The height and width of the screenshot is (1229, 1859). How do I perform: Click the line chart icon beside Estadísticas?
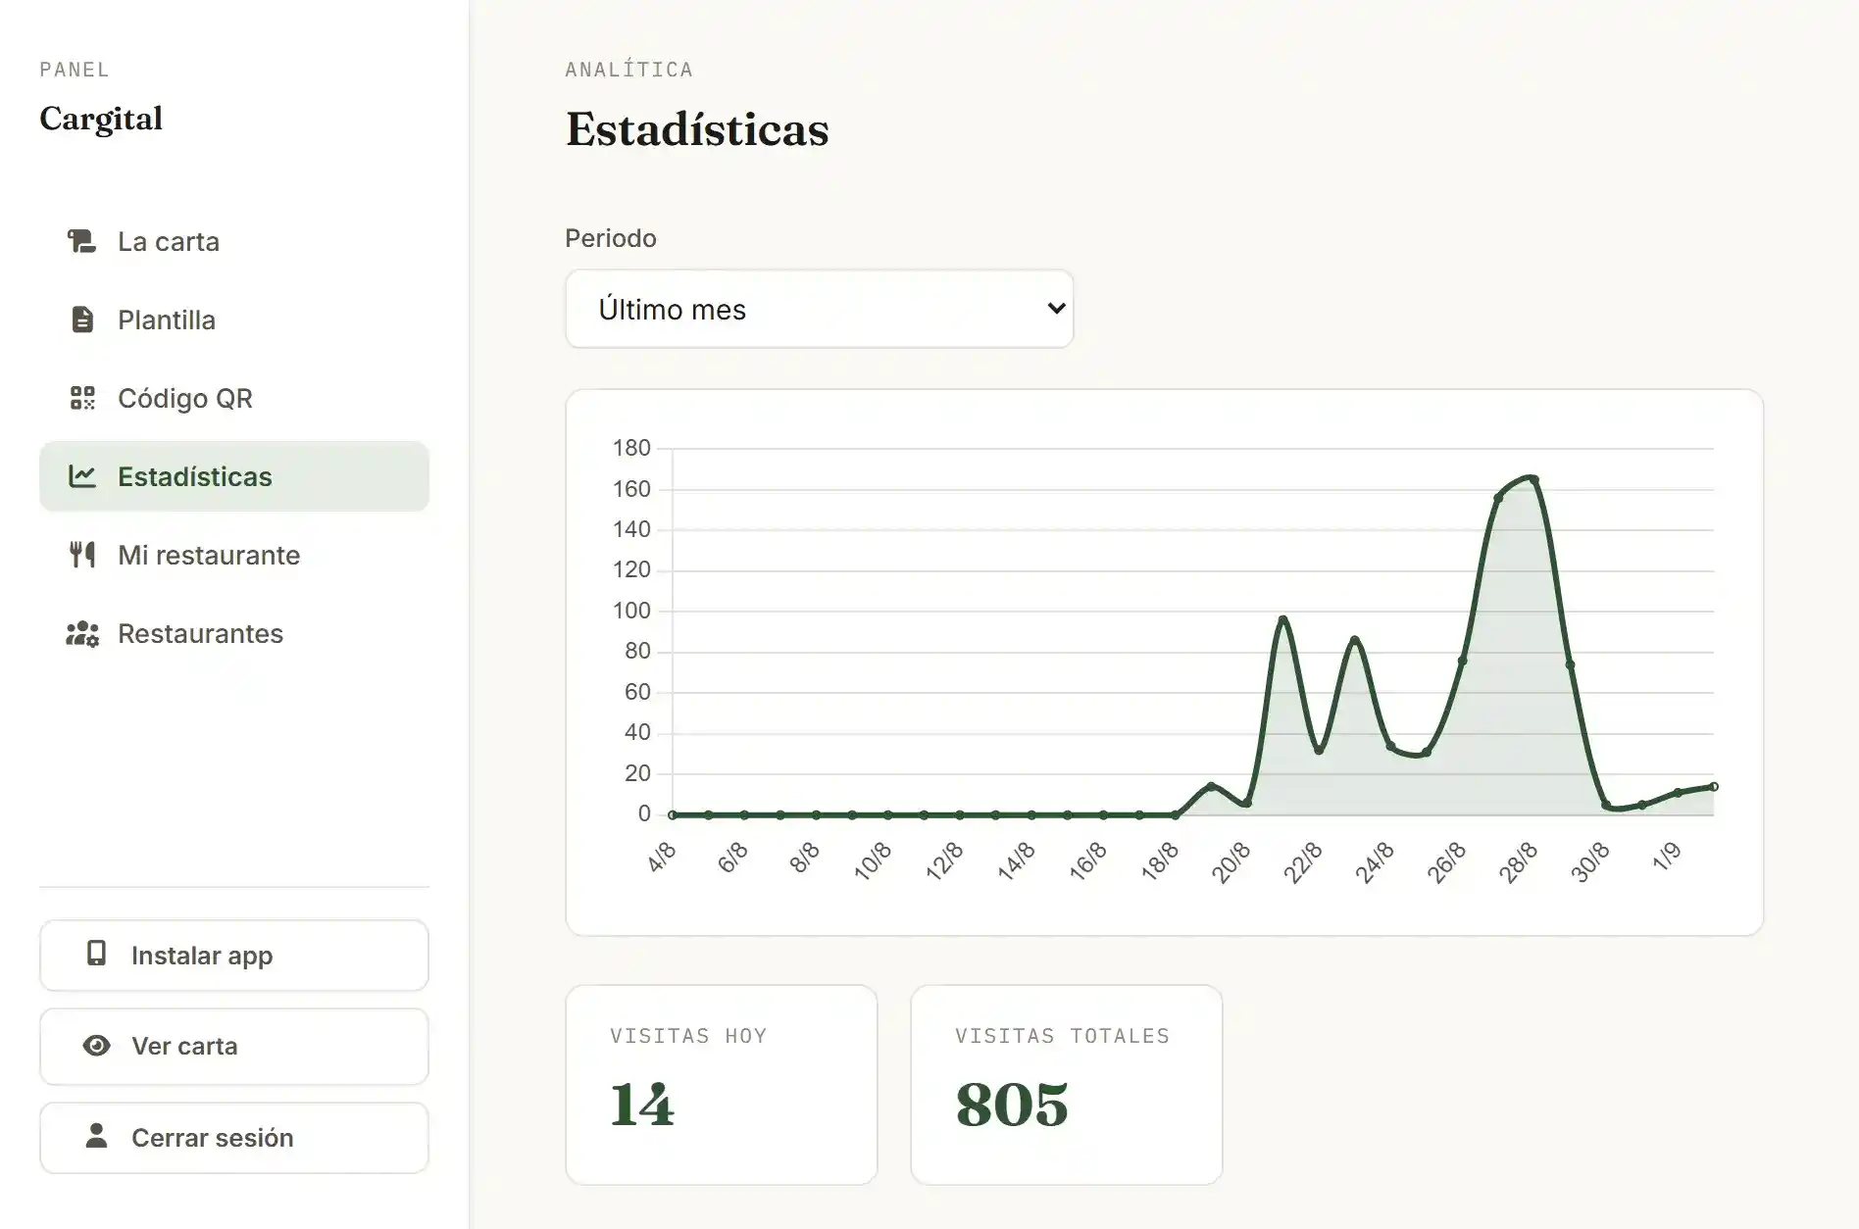pyautogui.click(x=82, y=476)
